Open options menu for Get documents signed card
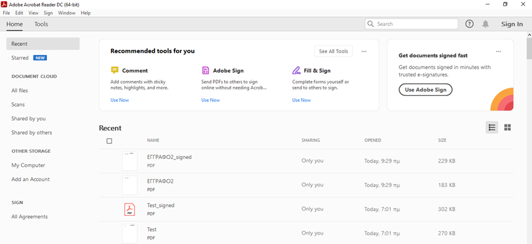 click(498, 51)
